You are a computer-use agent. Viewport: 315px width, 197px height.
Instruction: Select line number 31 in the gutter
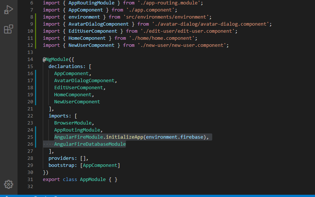[30, 180]
